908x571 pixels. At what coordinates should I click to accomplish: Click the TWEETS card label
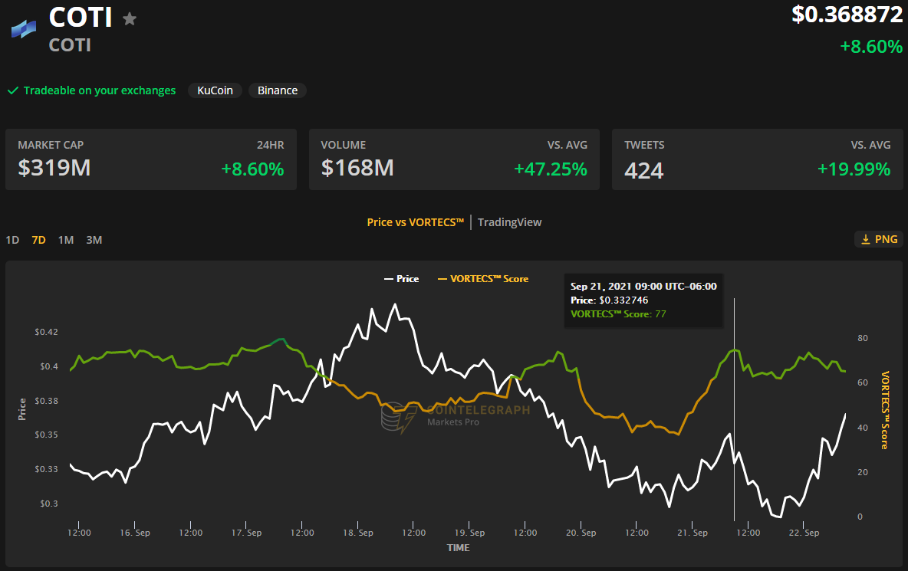coord(644,145)
